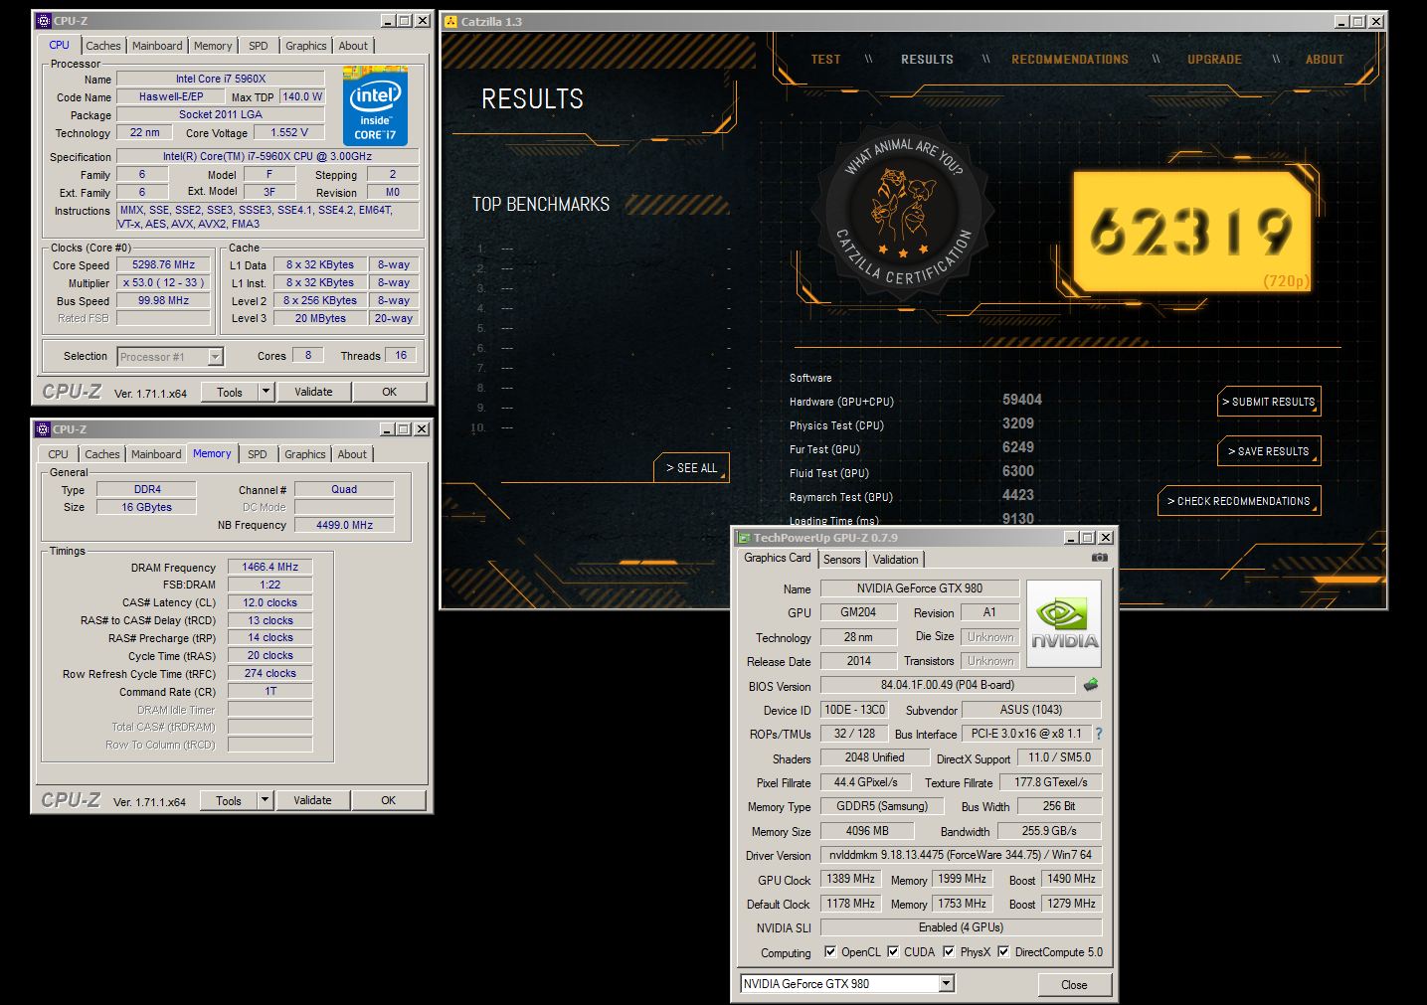Viewport: 1427px width, 1005px height.
Task: Click the CAS# Latency 12.0 clocks value
Action: 270,602
